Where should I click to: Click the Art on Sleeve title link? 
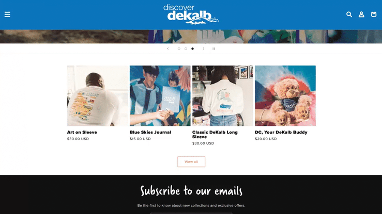[82, 132]
